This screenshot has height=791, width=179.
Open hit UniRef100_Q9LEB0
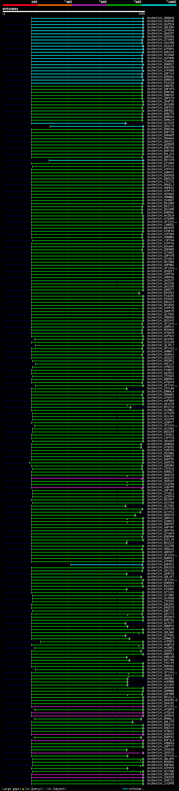click(x=161, y=27)
